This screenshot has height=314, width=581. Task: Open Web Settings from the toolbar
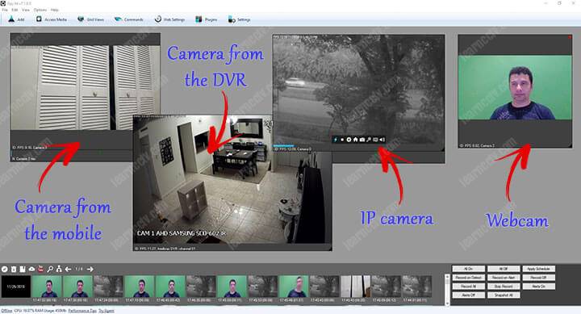(x=169, y=19)
